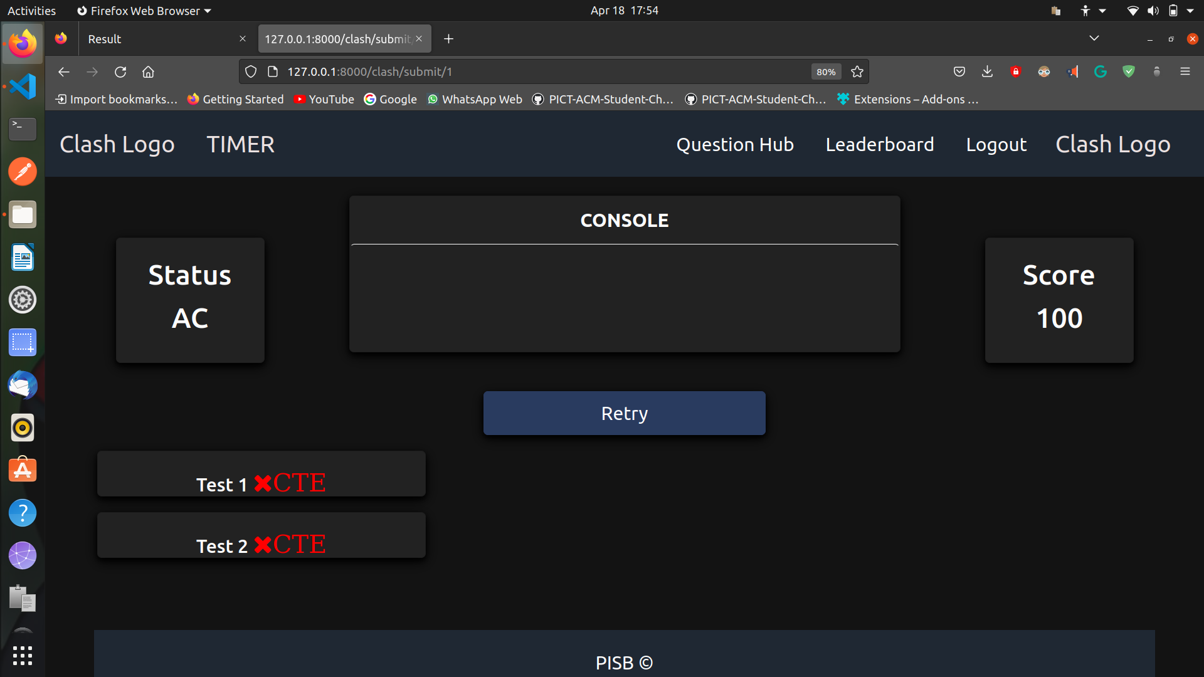Click the TIMER label
Screen dimensions: 1204x677
[x=241, y=145]
